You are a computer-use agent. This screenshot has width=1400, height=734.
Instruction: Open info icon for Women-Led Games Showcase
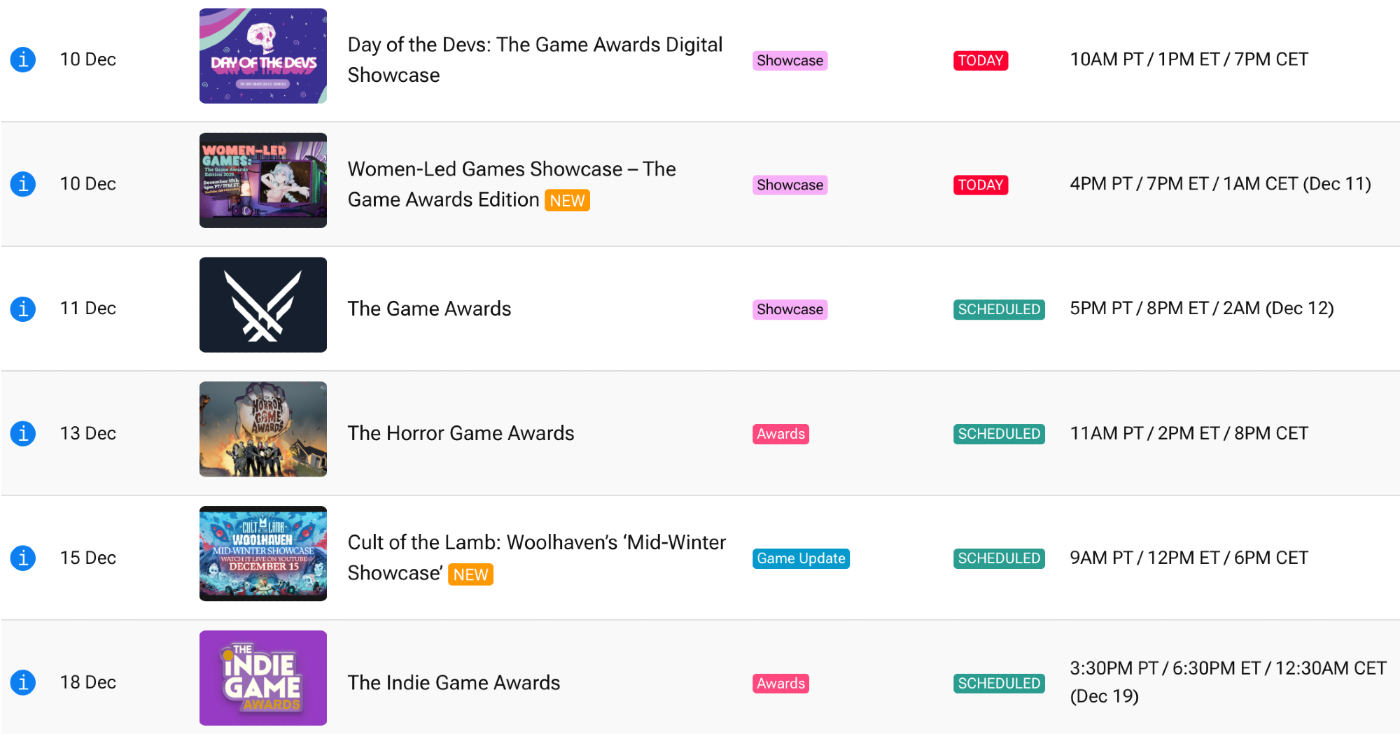tap(23, 184)
